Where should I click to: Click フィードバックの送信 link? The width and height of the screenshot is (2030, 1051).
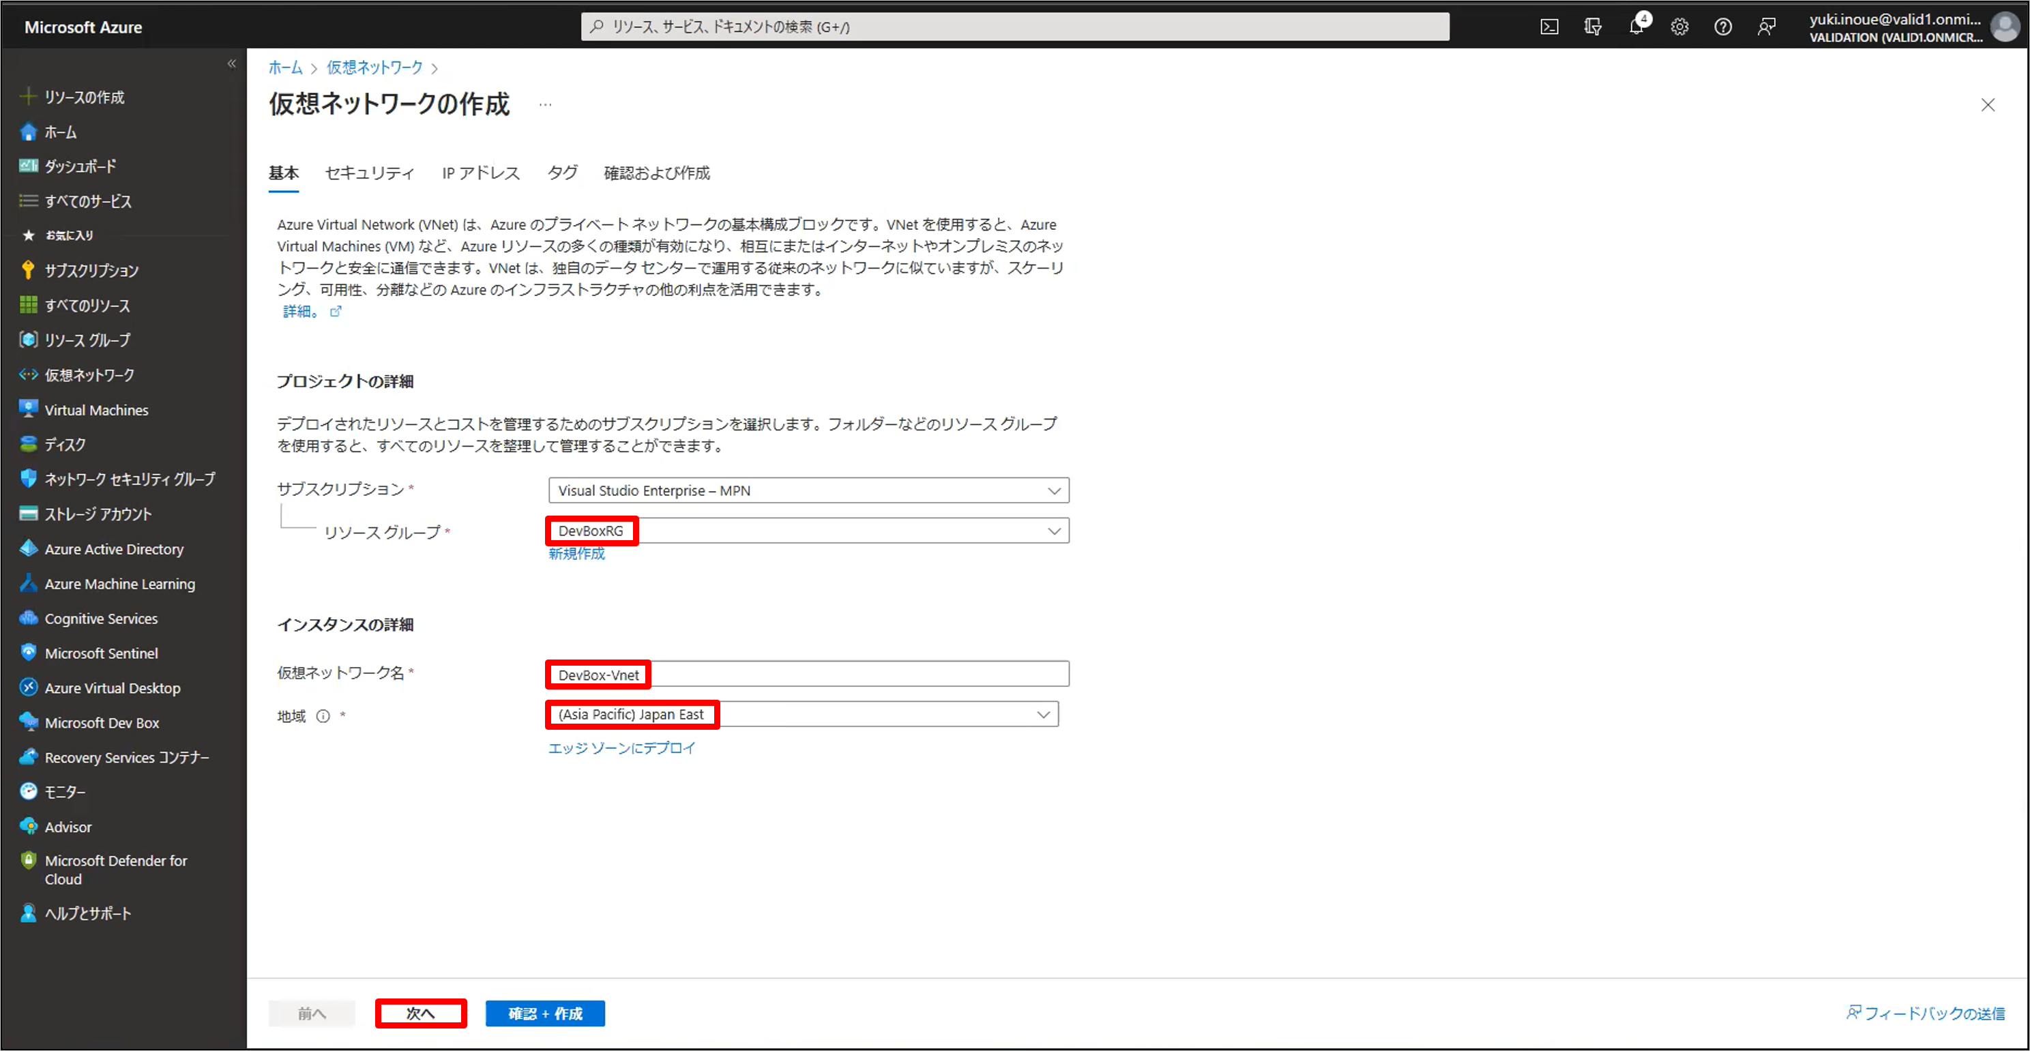(x=1926, y=1013)
